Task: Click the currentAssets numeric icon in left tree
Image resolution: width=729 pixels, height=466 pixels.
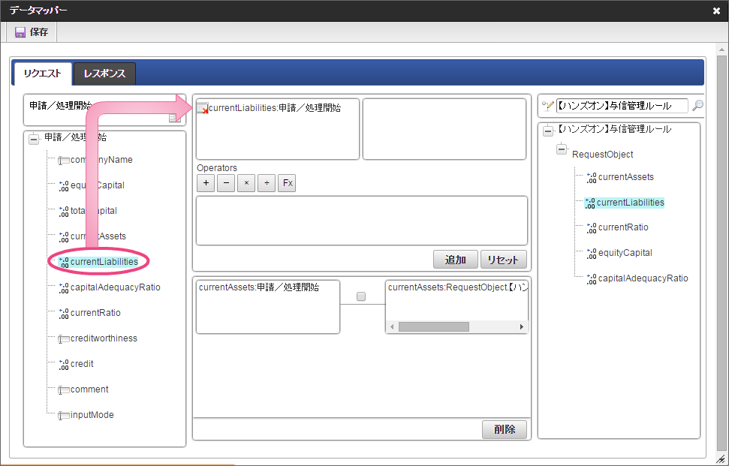Action: pos(64,236)
